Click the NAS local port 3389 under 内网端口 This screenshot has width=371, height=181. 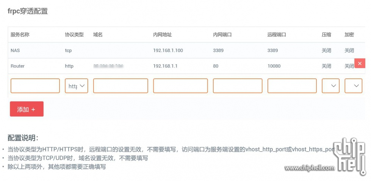tap(218, 50)
